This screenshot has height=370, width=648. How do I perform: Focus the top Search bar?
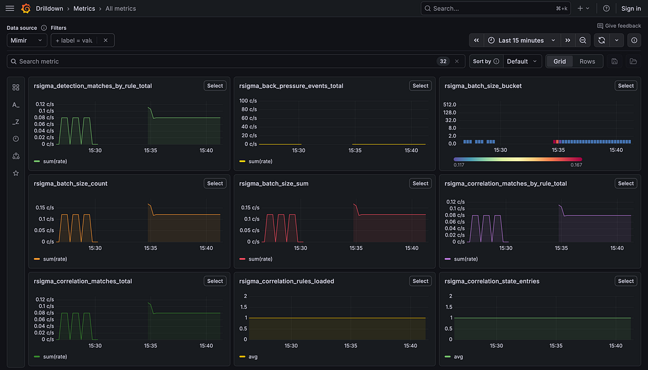(495, 8)
